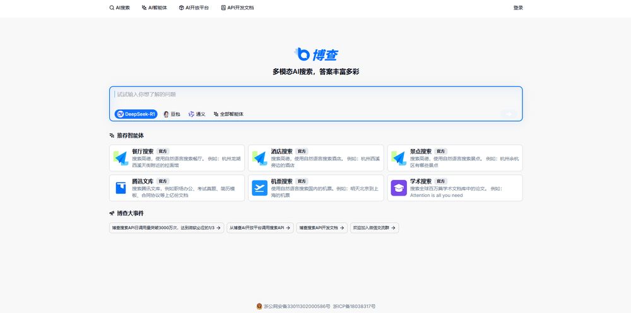Viewport: 631px width, 313px height.
Task: Click the 通义 model icon
Action: 191,114
